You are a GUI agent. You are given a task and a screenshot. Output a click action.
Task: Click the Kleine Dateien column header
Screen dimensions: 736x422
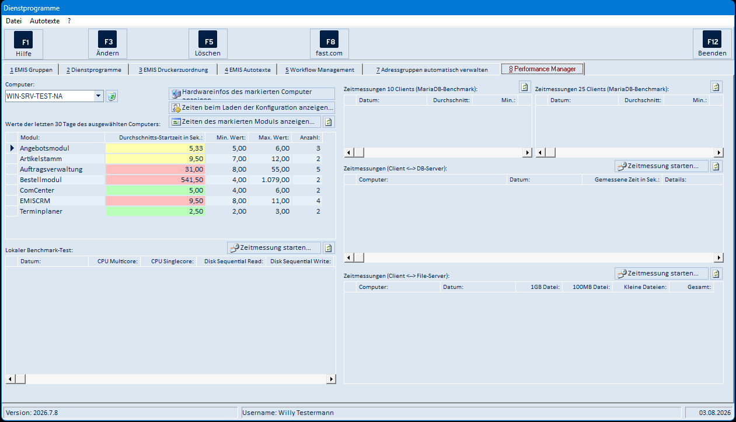(x=641, y=287)
